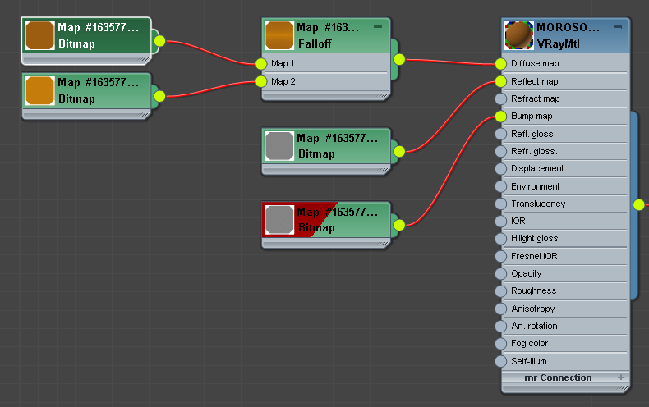This screenshot has width=649, height=407.
Task: Click the IOR input socket
Action: 501,222
